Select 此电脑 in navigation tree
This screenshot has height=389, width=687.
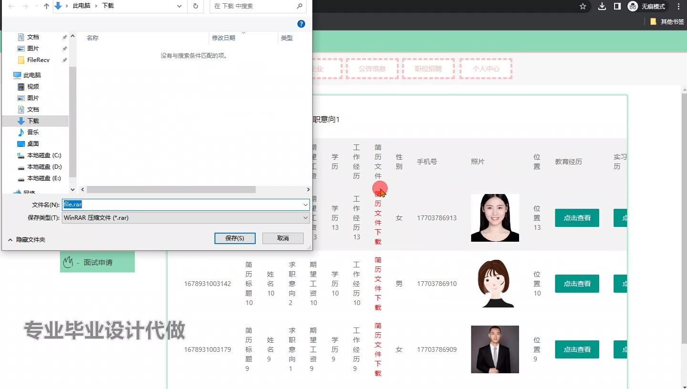32,75
